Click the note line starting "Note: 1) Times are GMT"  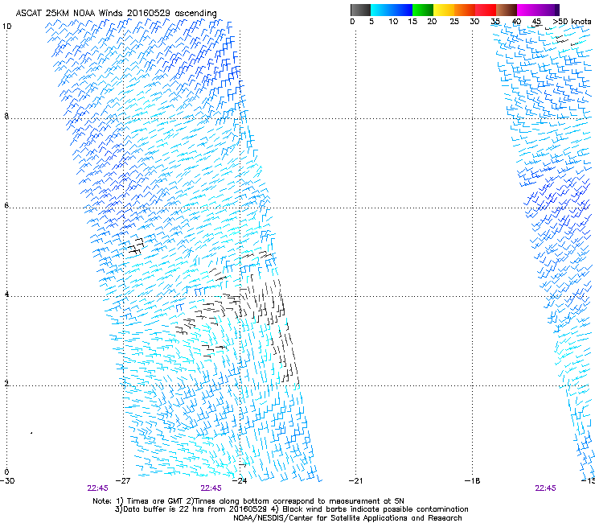coord(248,501)
